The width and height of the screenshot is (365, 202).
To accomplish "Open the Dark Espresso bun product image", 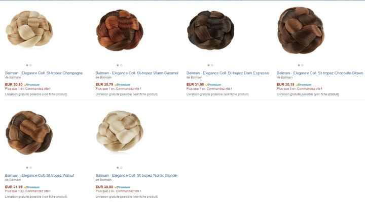I will [x=211, y=30].
